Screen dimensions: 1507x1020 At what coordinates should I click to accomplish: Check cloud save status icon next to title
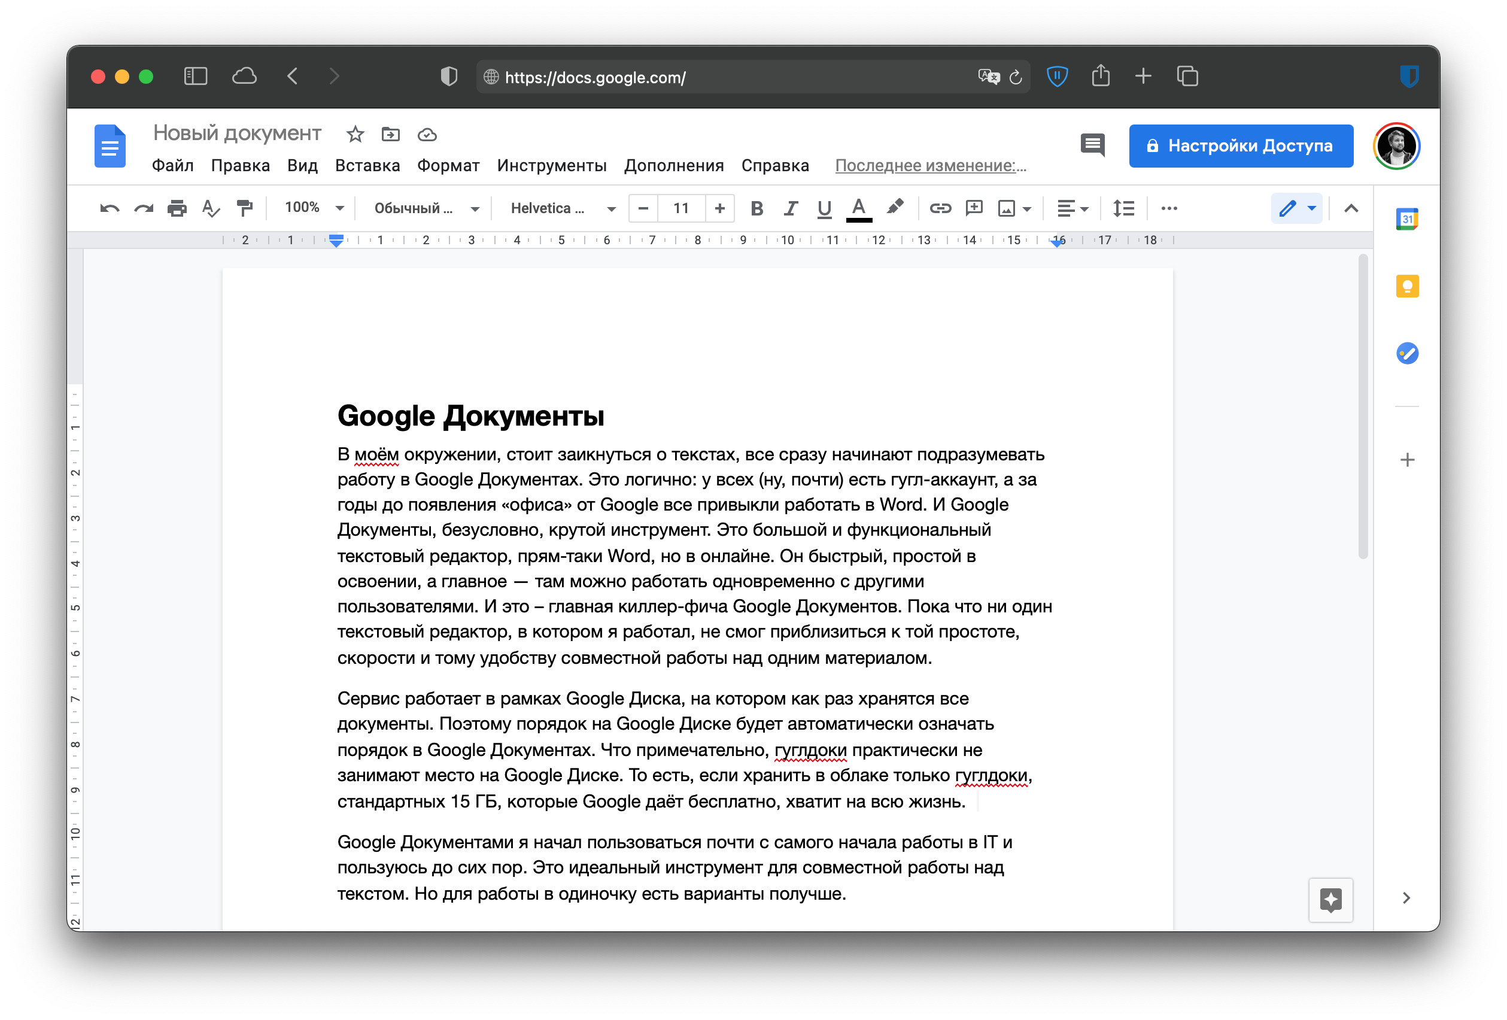[x=427, y=135]
